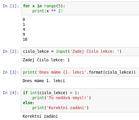This screenshot has width=139, height=120.
Task: Click the 'To nedává smysl!' string
Action: pyautogui.click(x=68, y=98)
